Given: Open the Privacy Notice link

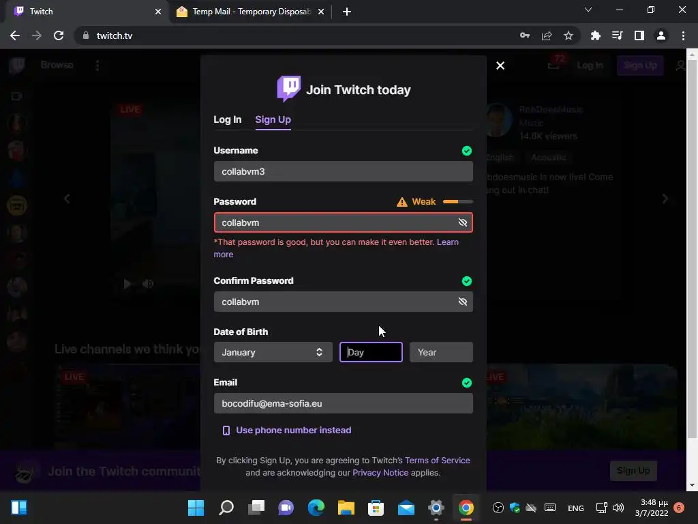Looking at the screenshot, I should pyautogui.click(x=380, y=472).
